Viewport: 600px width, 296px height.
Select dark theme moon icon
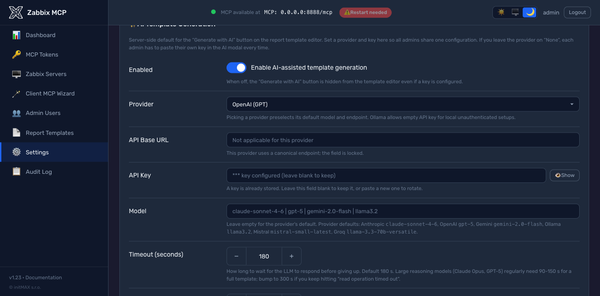pos(529,12)
